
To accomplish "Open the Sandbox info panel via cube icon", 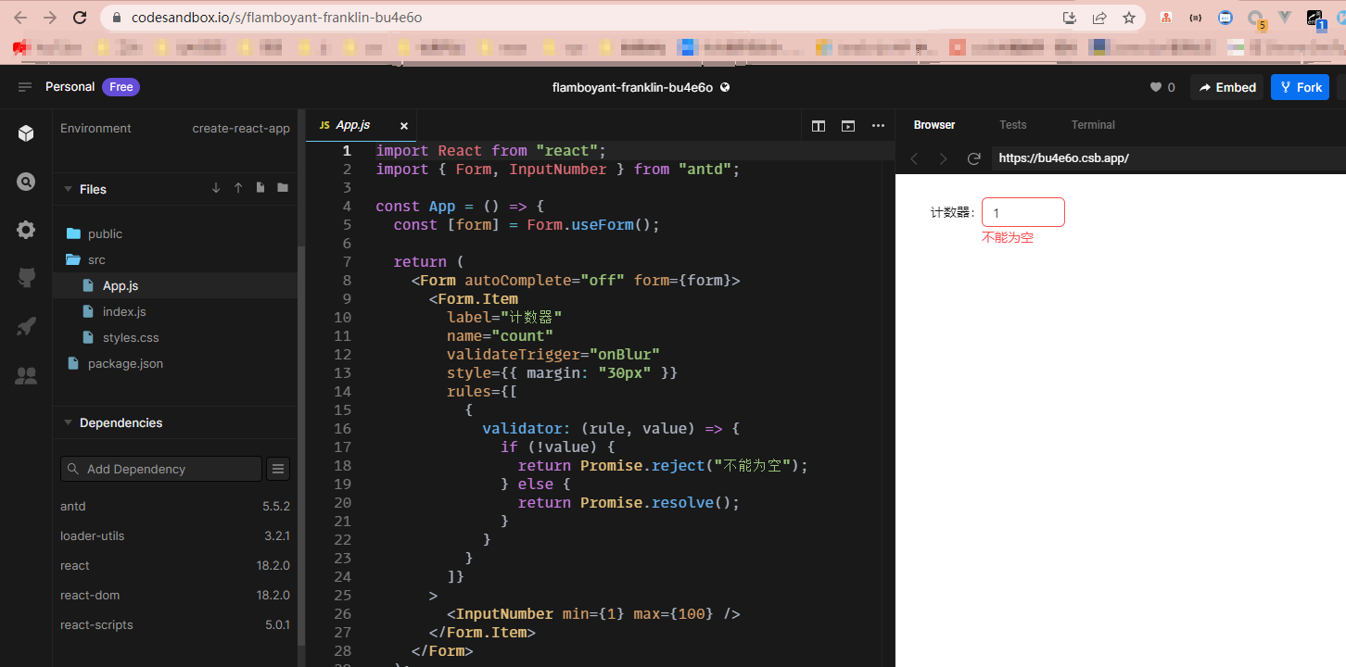I will (25, 132).
